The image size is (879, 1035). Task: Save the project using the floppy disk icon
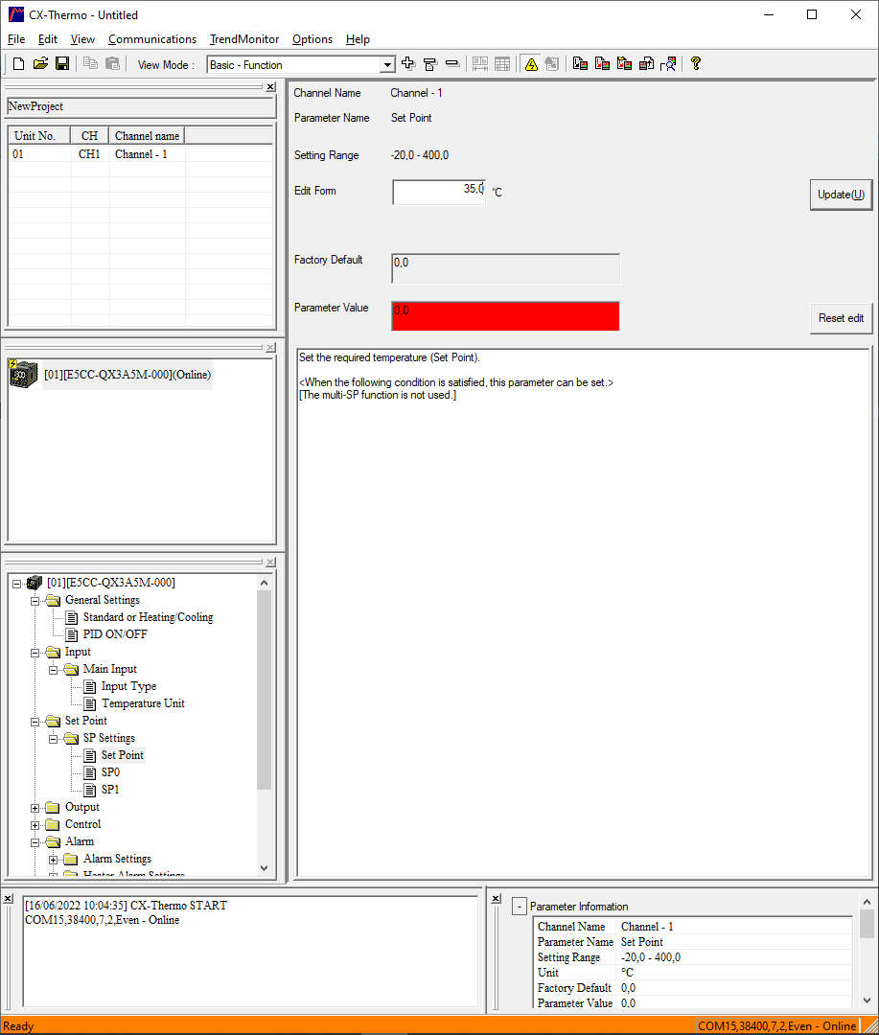(62, 64)
